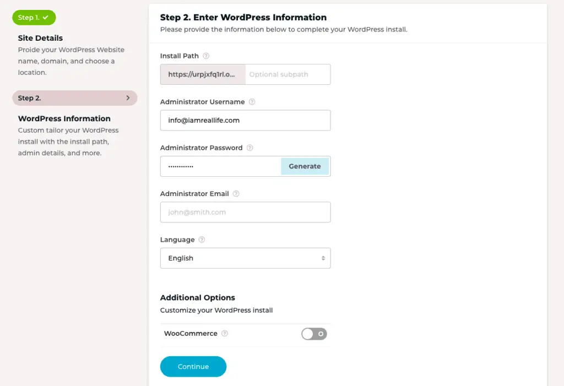Click the Administrator Email input field
Image resolution: width=564 pixels, height=386 pixels.
245,212
